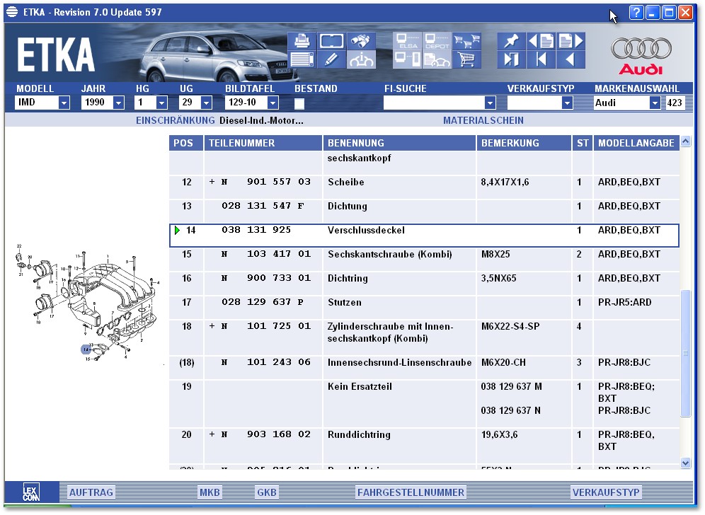705x515 pixels.
Task: Open the vehicle document icon below DEPOT
Action: [x=437, y=59]
